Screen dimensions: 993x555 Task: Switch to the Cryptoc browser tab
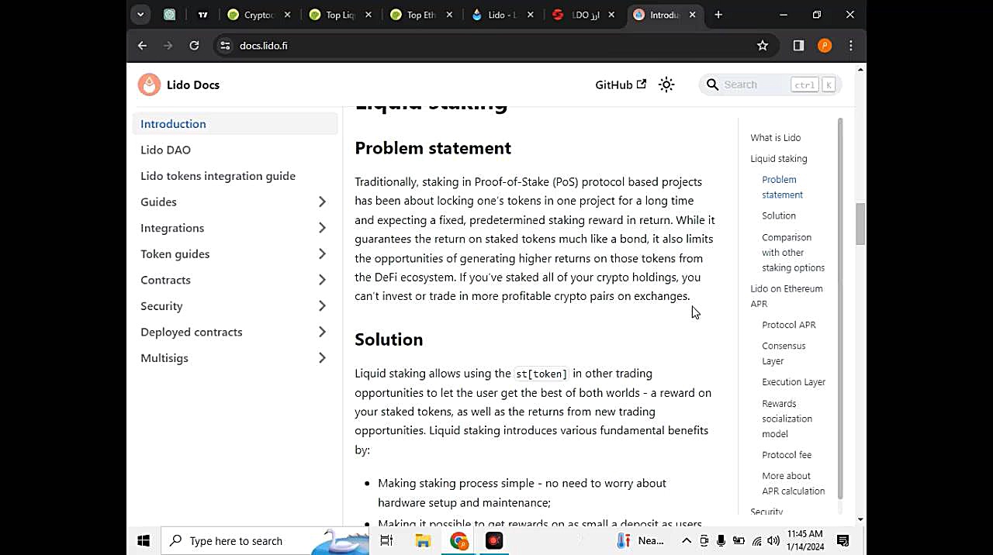(258, 15)
